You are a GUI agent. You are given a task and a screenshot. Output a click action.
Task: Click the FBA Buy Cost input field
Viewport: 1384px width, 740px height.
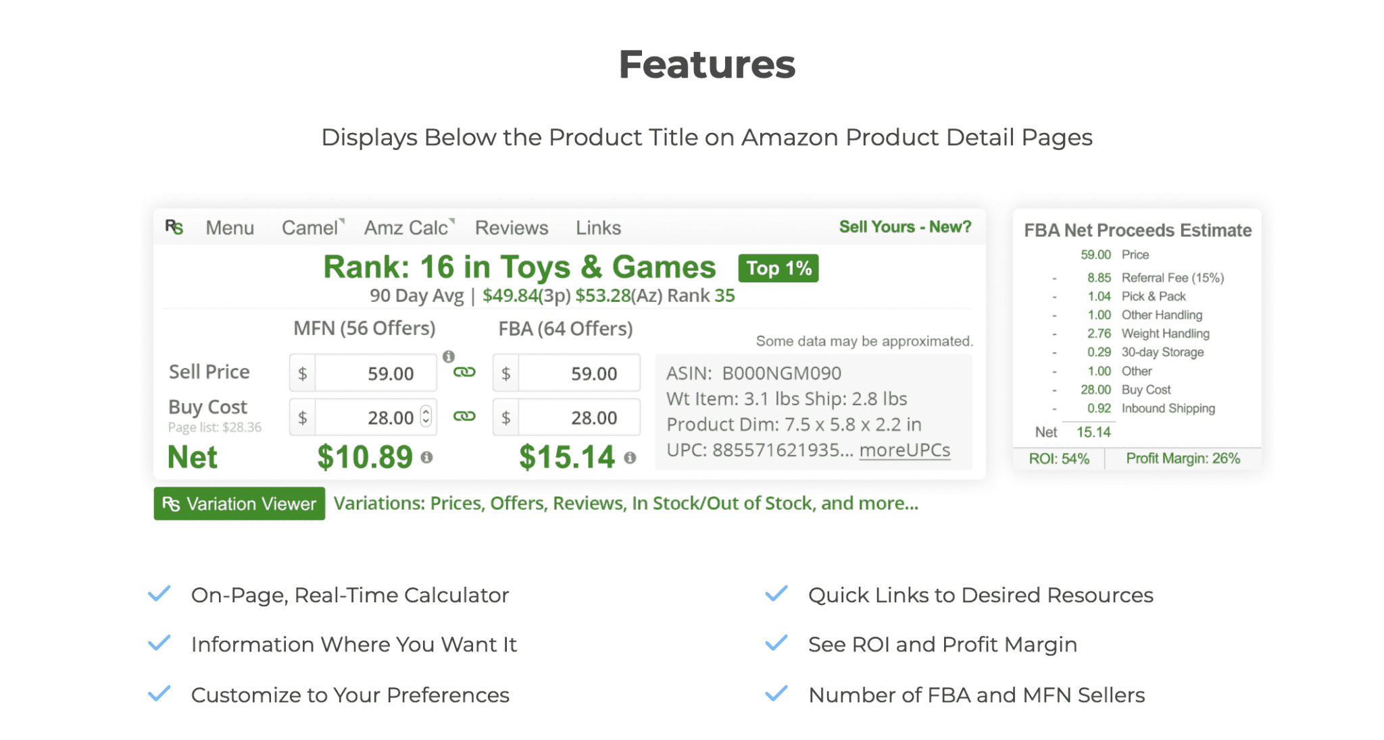click(x=578, y=418)
